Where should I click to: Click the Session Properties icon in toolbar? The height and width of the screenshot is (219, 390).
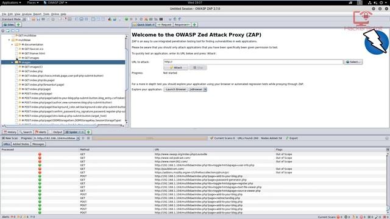click(x=48, y=19)
